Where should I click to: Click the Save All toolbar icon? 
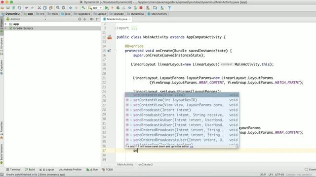tap(8, 8)
